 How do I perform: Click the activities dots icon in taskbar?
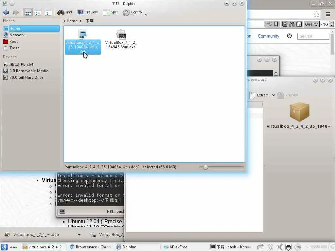coord(14,247)
